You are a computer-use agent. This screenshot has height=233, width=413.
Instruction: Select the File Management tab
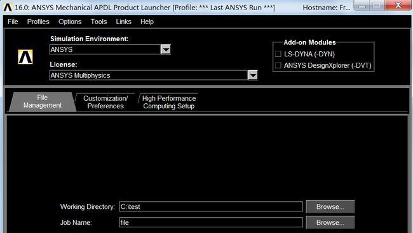[x=42, y=101]
